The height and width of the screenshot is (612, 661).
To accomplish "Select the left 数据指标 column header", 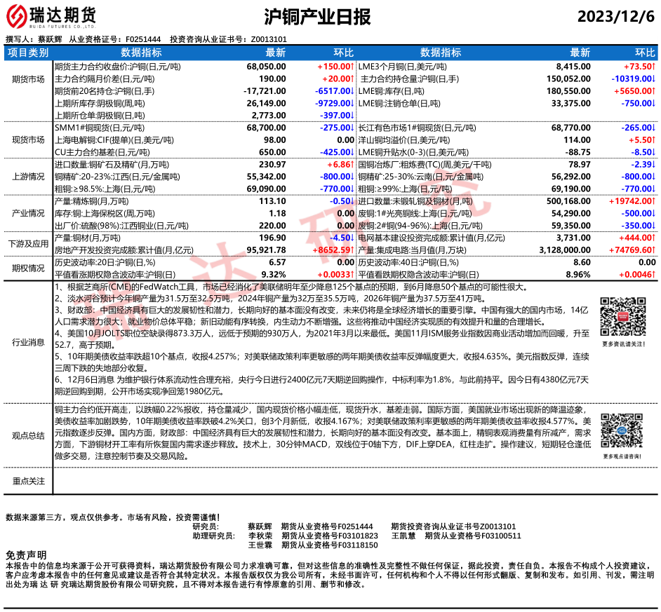I will [141, 53].
